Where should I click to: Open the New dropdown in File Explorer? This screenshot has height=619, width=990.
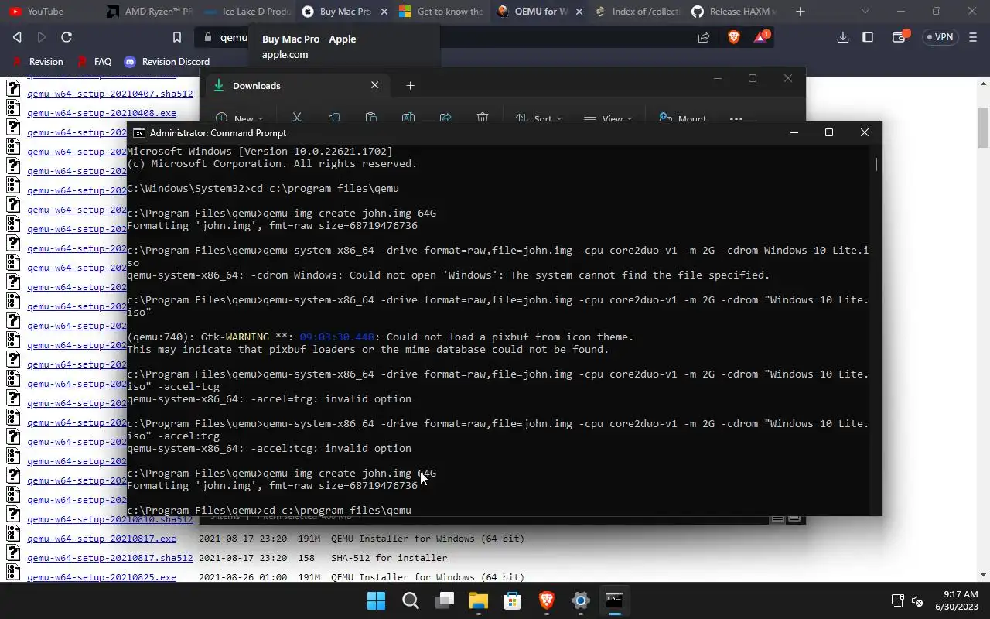(x=240, y=118)
